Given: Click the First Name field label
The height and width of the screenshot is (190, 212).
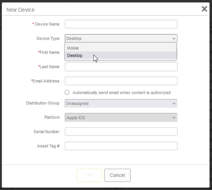Looking at the screenshot, I should (x=49, y=53).
